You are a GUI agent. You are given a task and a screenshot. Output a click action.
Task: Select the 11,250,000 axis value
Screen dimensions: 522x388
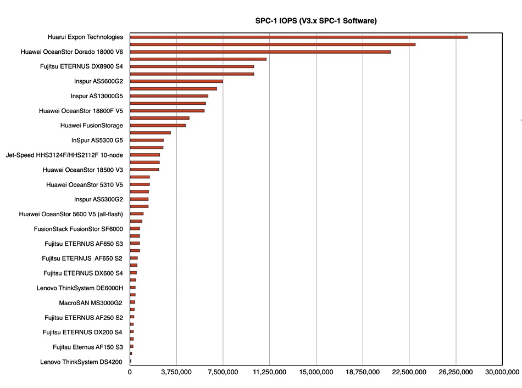[x=269, y=372]
